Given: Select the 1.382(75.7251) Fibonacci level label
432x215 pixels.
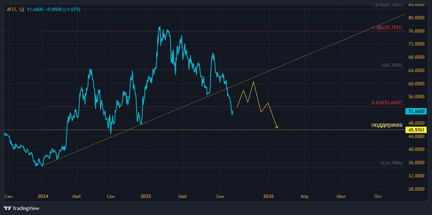Looking at the screenshot, I should [387, 28].
